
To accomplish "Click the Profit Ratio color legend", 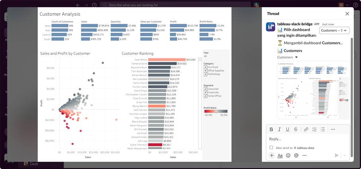I will pyautogui.click(x=216, y=111).
